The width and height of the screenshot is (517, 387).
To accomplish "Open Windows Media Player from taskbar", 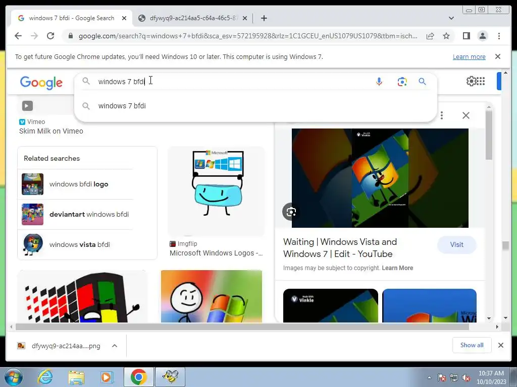I will pyautogui.click(x=107, y=377).
